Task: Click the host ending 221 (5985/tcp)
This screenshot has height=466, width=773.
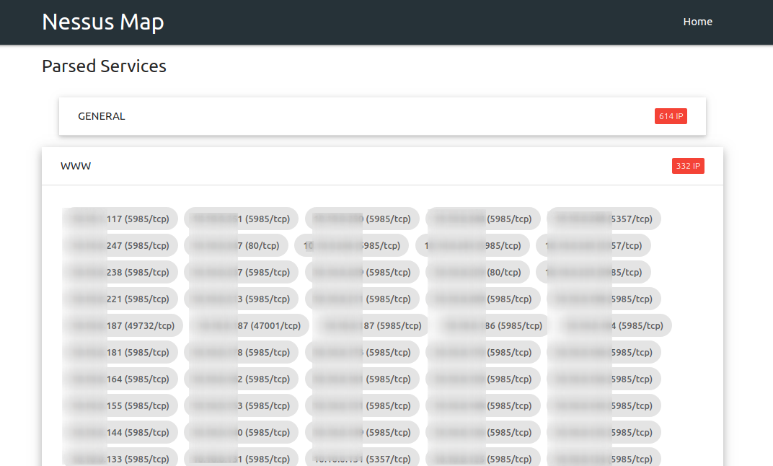Action: point(120,299)
